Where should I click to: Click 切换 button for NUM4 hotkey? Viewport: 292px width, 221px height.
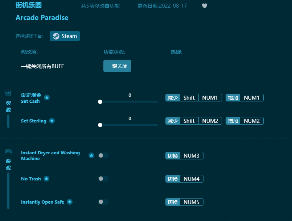[x=173, y=179]
